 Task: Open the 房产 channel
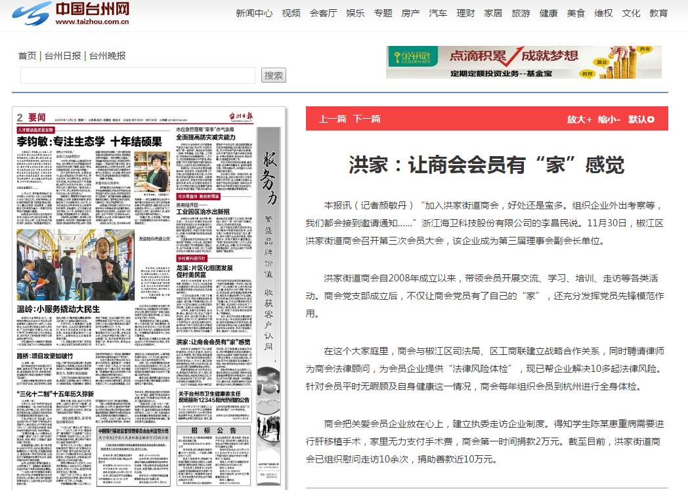pos(411,13)
